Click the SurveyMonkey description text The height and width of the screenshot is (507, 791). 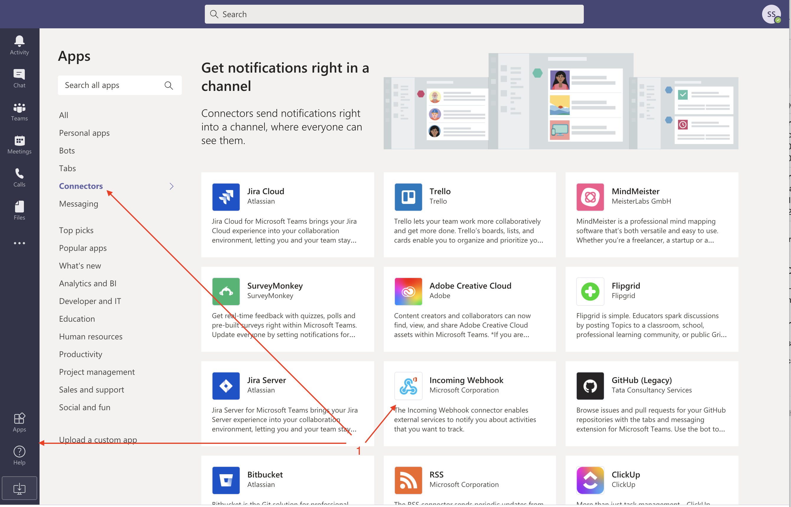284,325
